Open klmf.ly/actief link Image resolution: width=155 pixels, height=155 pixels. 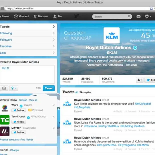[x=143, y=104]
